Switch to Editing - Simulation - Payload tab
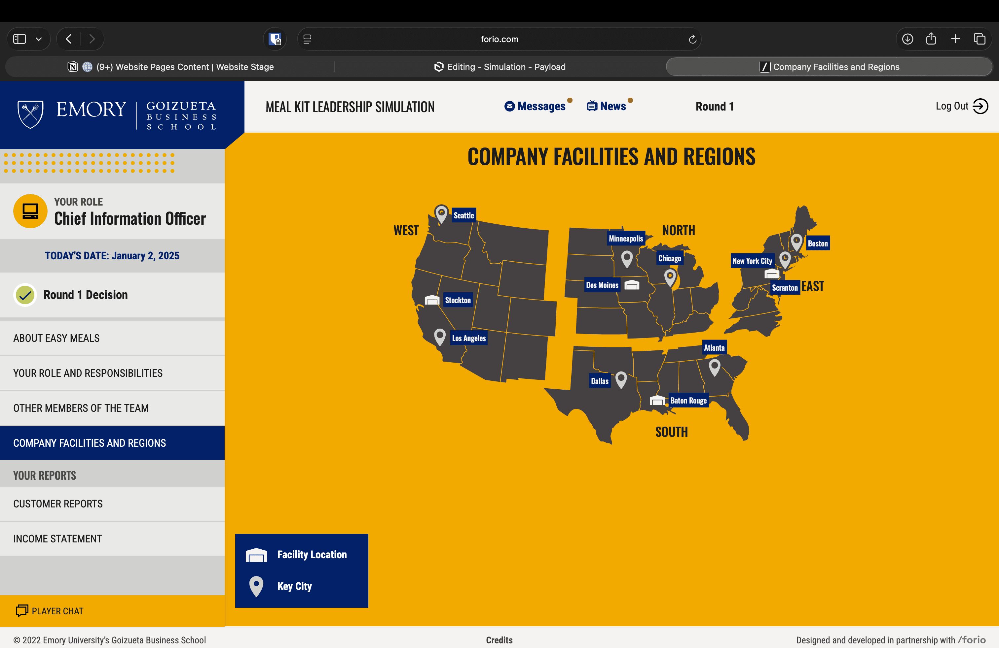The width and height of the screenshot is (999, 648). [x=499, y=67]
